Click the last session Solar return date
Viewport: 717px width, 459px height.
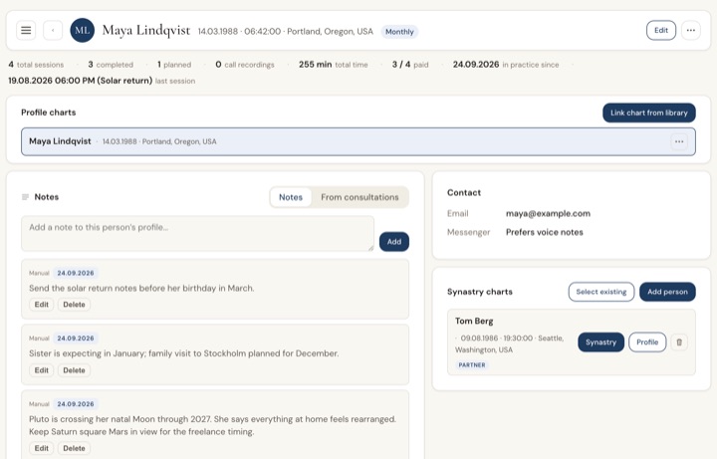click(102, 81)
